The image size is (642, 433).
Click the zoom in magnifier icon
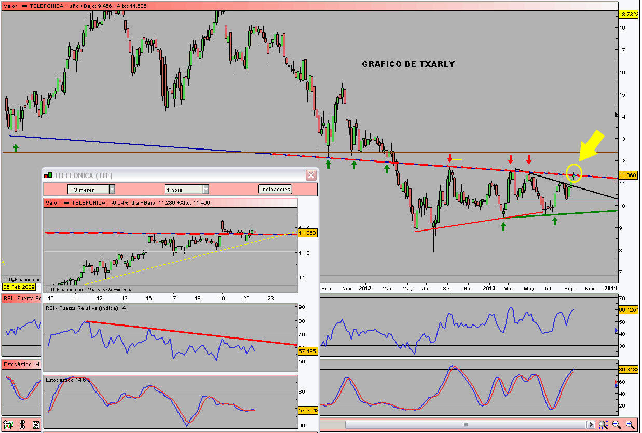coord(630,425)
